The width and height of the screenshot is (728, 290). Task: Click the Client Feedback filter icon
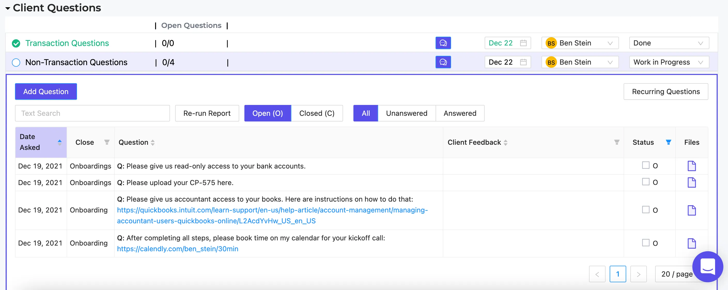pyautogui.click(x=617, y=142)
